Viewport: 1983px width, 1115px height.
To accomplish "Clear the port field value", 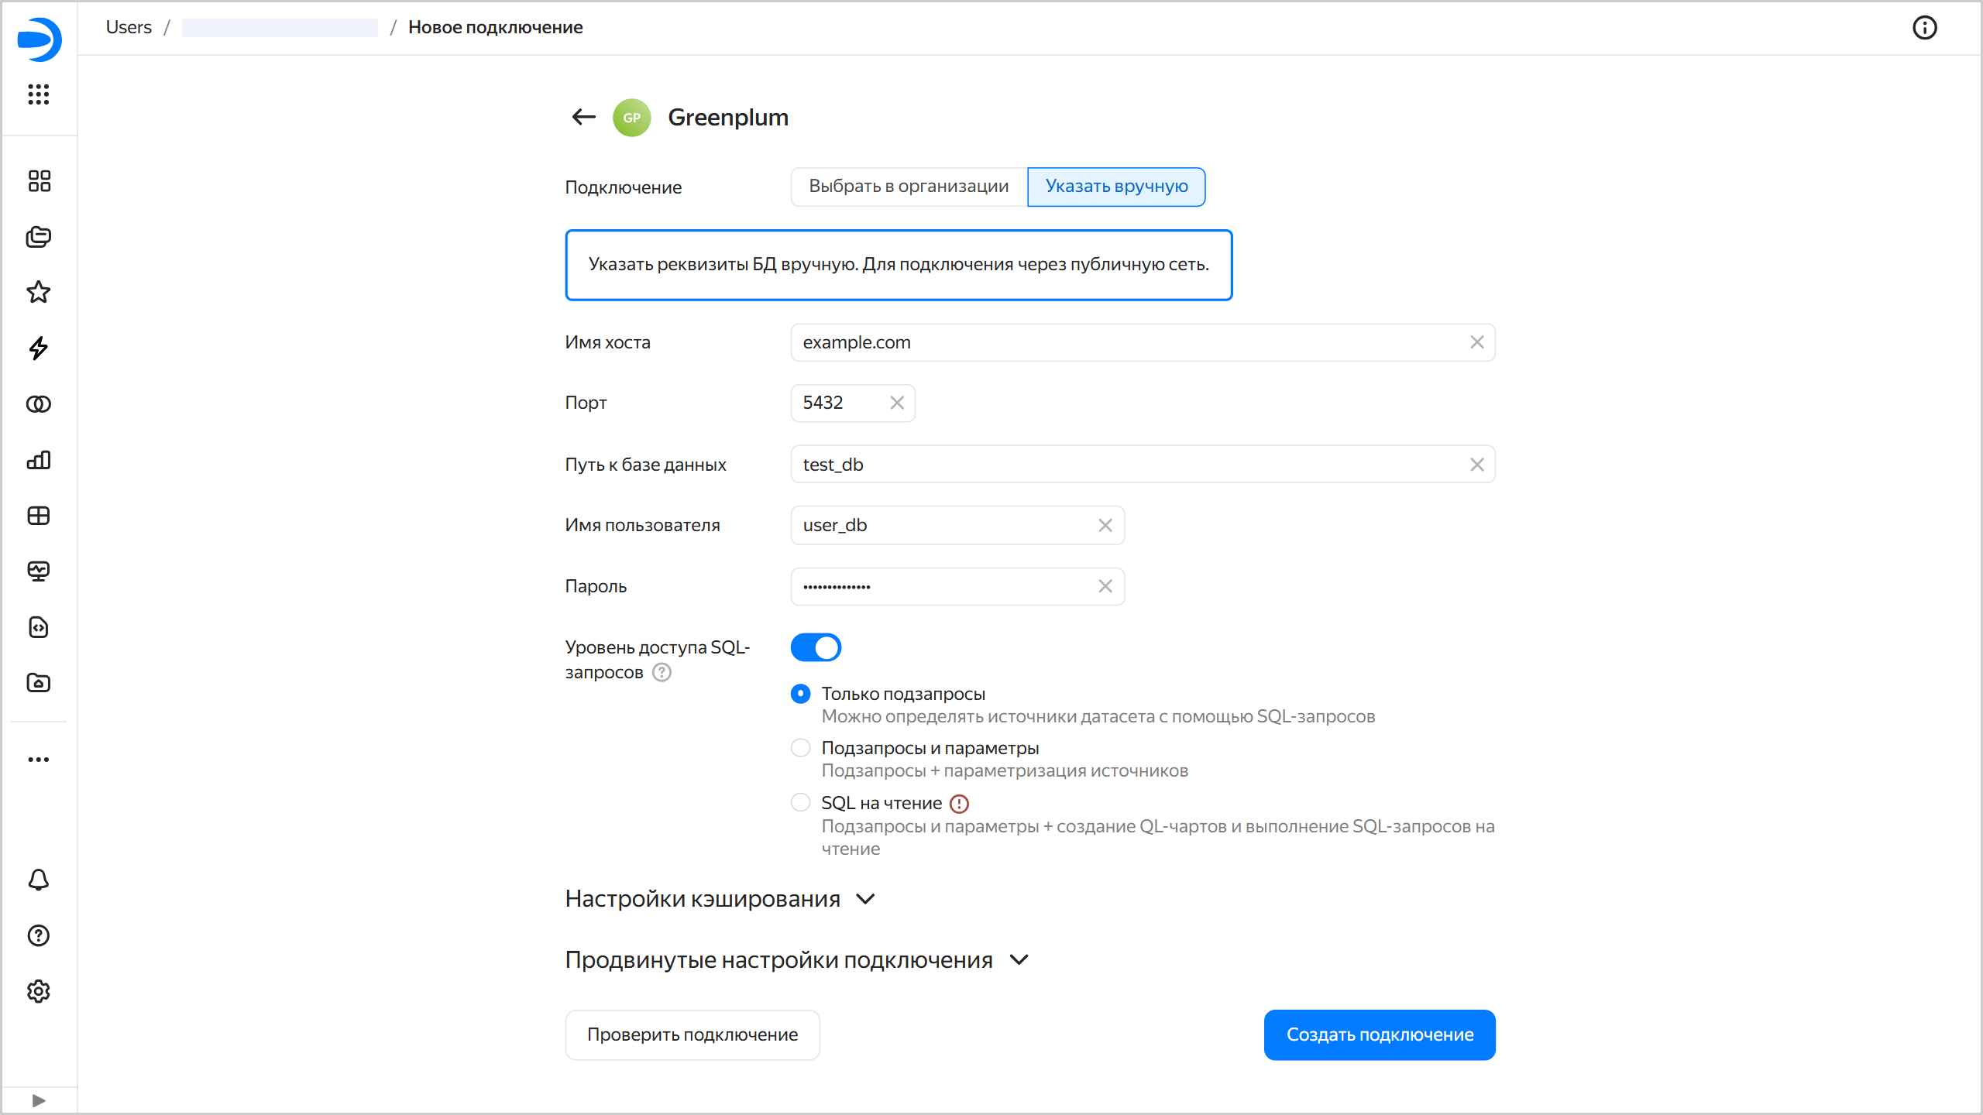I will tap(897, 403).
